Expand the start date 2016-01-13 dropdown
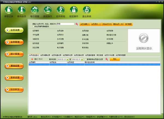Image resolution: width=164 pixels, height=119 pixels. (68, 59)
